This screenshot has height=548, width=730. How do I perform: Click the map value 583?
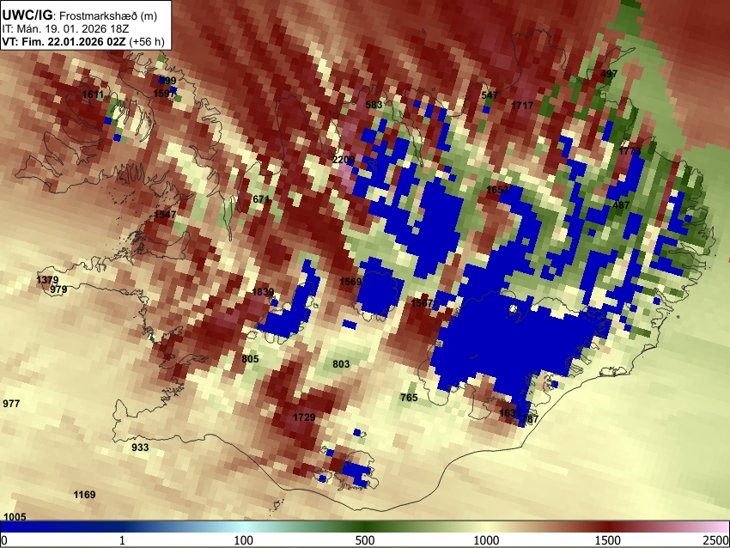coord(374,105)
